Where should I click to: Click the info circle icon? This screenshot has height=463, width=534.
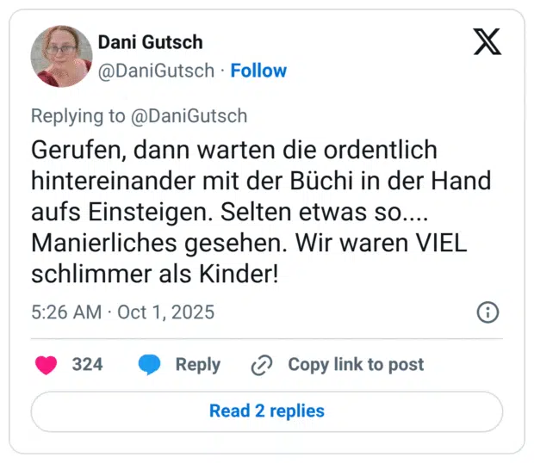tap(488, 312)
